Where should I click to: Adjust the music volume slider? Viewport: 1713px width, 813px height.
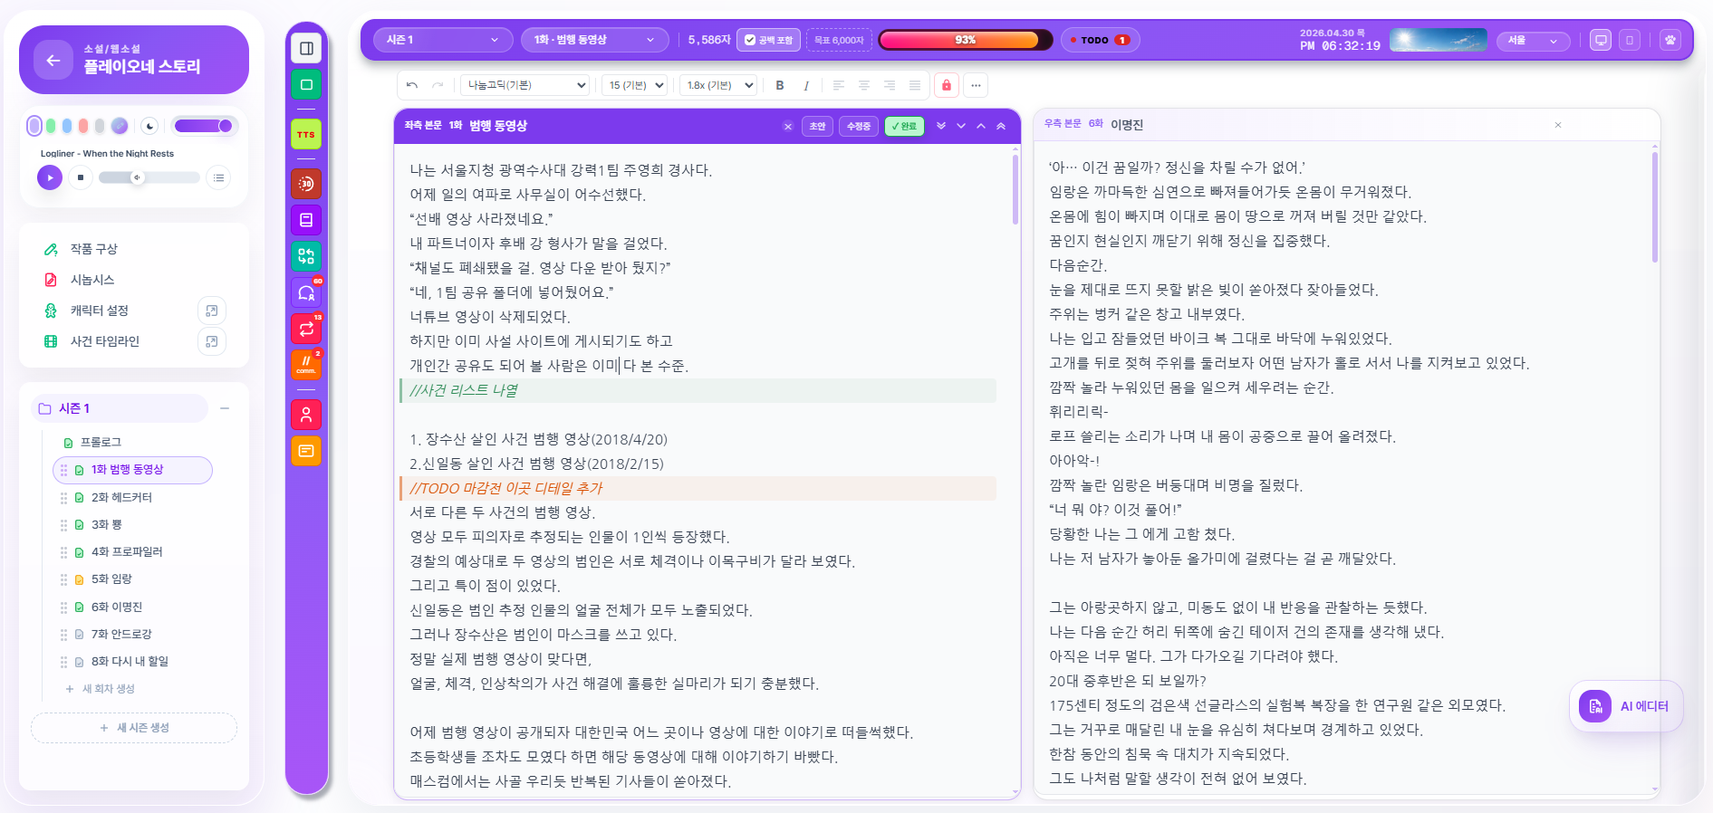149,177
